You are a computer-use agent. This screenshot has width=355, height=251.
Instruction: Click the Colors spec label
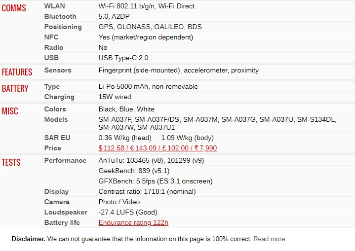pyautogui.click(x=55, y=109)
